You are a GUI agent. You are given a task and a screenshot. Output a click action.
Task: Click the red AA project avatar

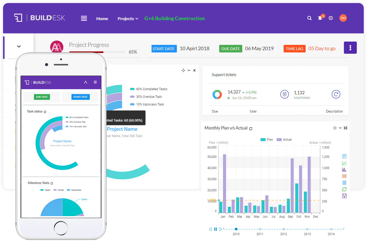[x=57, y=47]
